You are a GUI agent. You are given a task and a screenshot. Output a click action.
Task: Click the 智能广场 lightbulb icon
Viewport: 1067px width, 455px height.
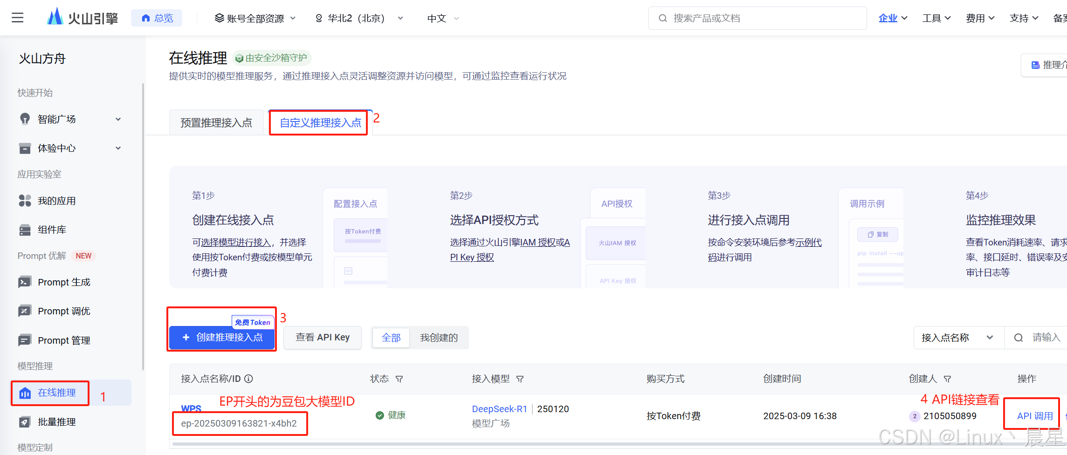coord(25,119)
